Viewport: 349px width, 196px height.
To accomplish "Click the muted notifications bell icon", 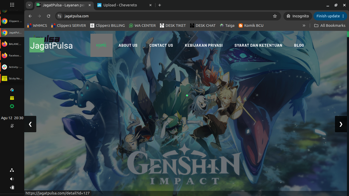I will pyautogui.click(x=12, y=126).
